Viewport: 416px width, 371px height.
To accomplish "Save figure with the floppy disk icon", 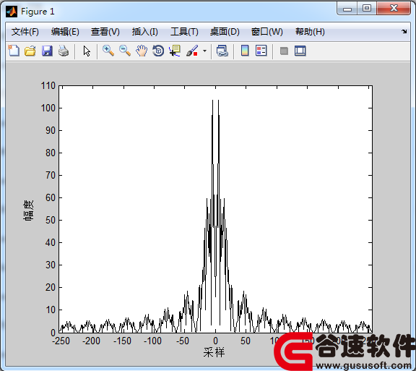I will tap(47, 51).
